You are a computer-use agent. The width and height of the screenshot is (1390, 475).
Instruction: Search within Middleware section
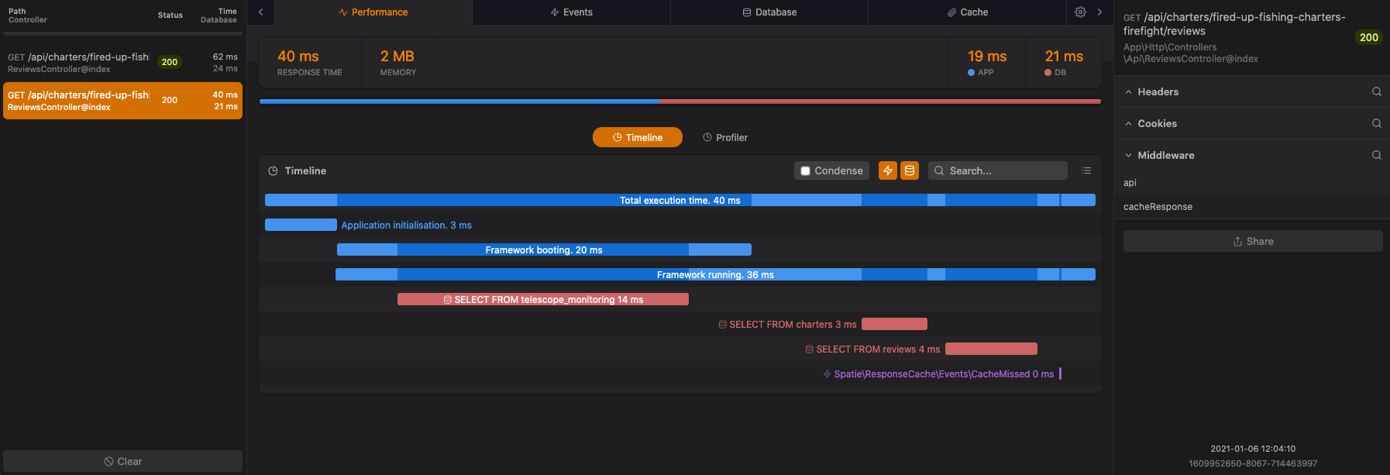pos(1377,155)
